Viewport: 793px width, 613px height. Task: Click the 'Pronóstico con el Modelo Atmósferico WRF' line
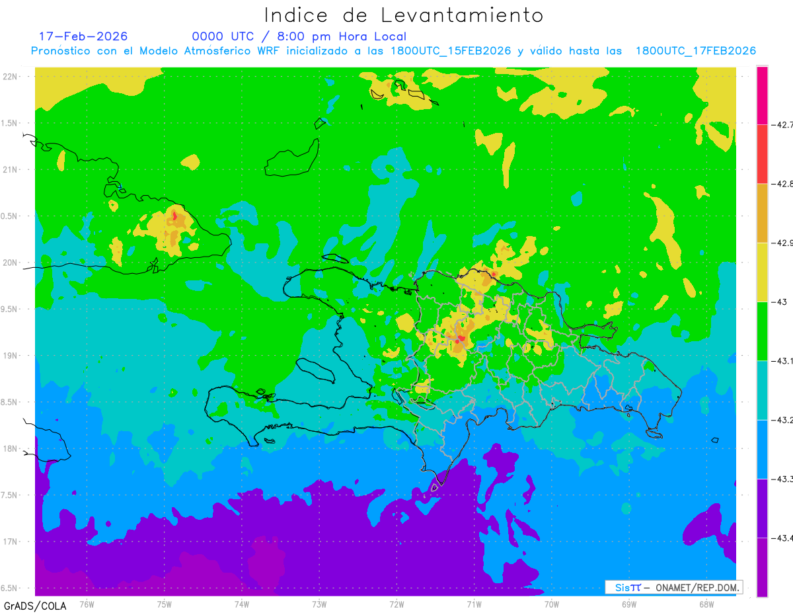pyautogui.click(x=393, y=51)
